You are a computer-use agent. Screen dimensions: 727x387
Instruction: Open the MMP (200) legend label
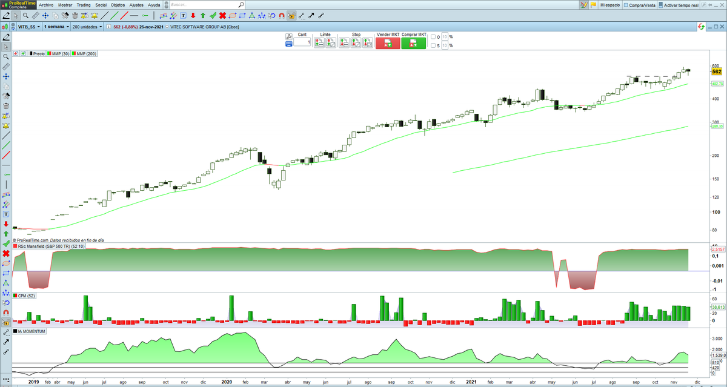point(85,54)
